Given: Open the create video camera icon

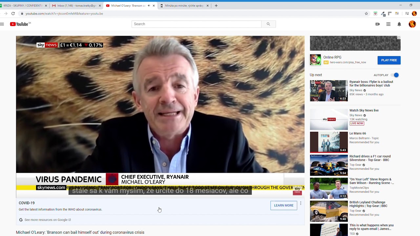Looking at the screenshot, I should 378,24.
